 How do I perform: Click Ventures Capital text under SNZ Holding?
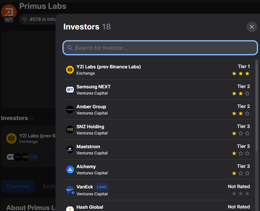click(x=92, y=133)
